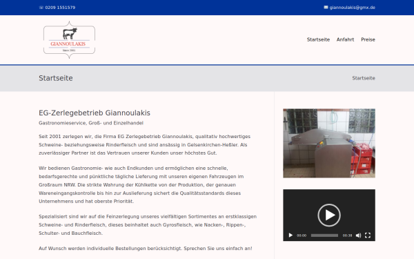Click the paragraph starting 'Spezialisiert sind wir'
Screen dimensions: 414x259
click(148, 224)
